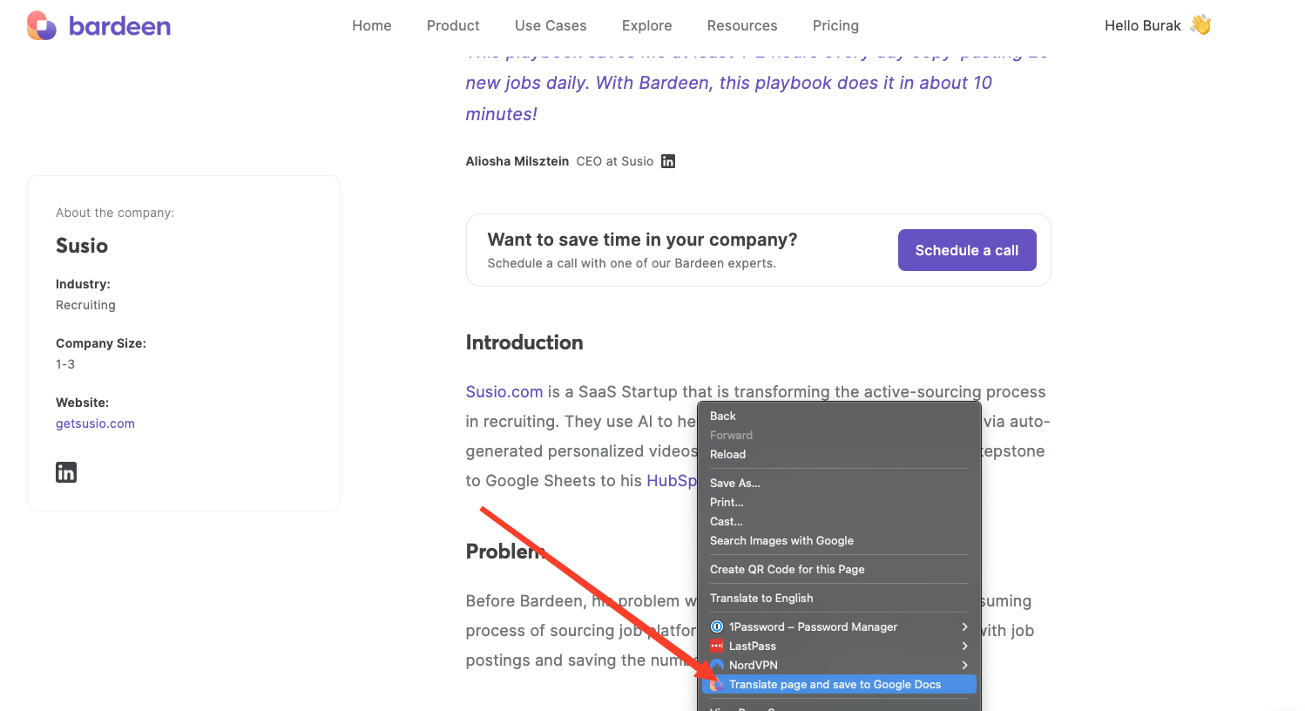Open the Explore navigation link

(x=647, y=25)
